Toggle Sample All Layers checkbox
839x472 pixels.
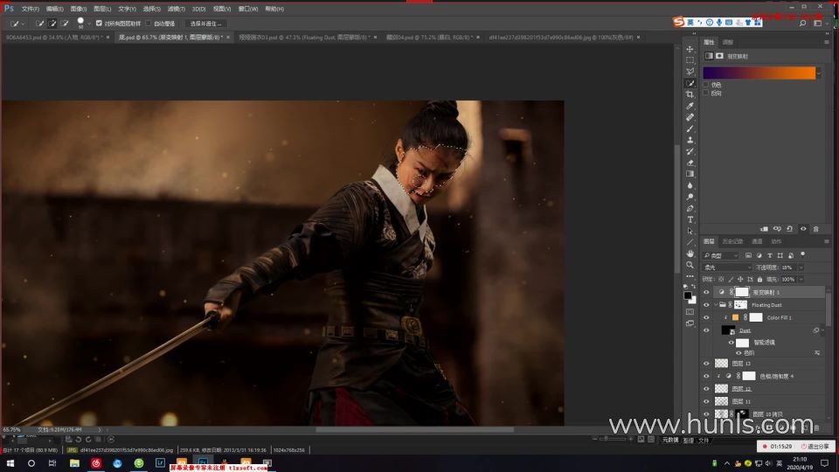pyautogui.click(x=99, y=23)
